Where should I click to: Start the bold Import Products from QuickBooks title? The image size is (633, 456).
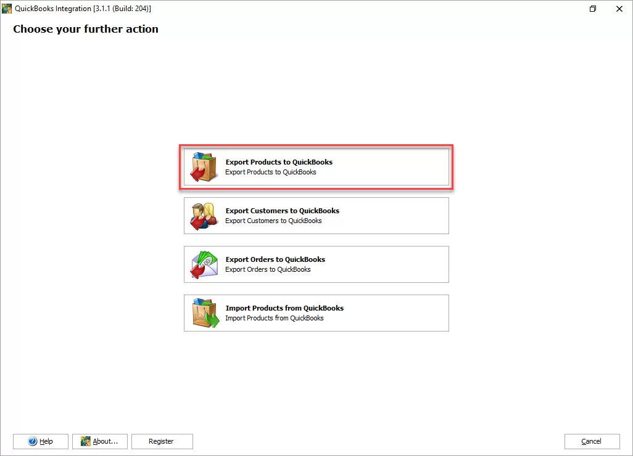click(284, 308)
